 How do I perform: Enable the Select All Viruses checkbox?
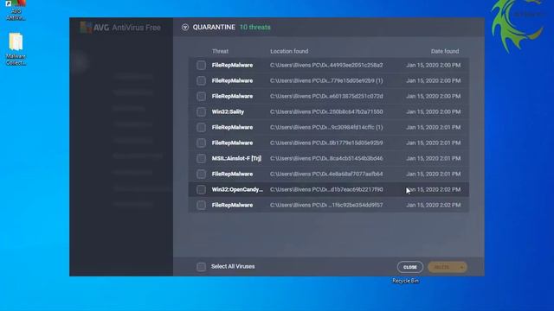(201, 267)
